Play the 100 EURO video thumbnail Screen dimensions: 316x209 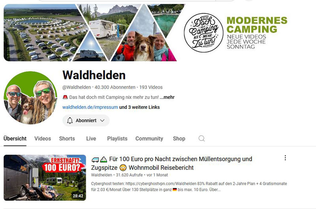[x=45, y=177]
